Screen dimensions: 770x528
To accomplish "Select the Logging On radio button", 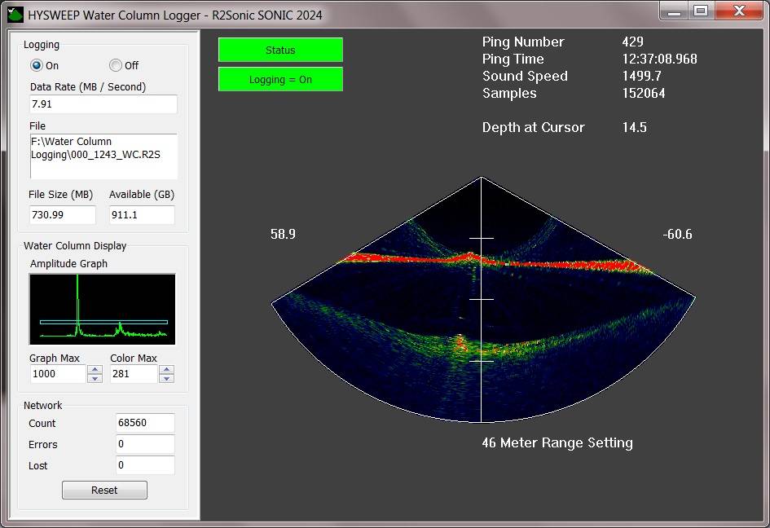I will (37, 65).
